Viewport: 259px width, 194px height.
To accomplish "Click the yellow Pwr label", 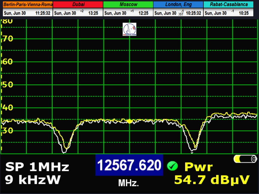I will click(199, 167).
